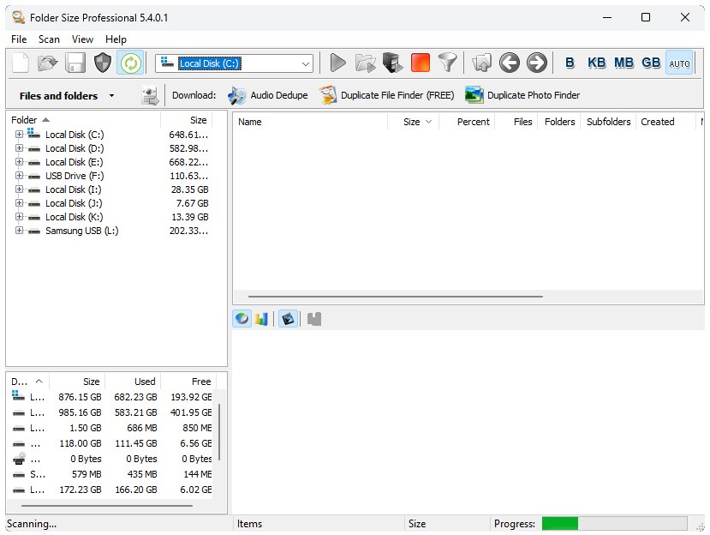710x535 pixels.
Task: Expand Local Disk (J:) tree node
Action: click(x=19, y=202)
